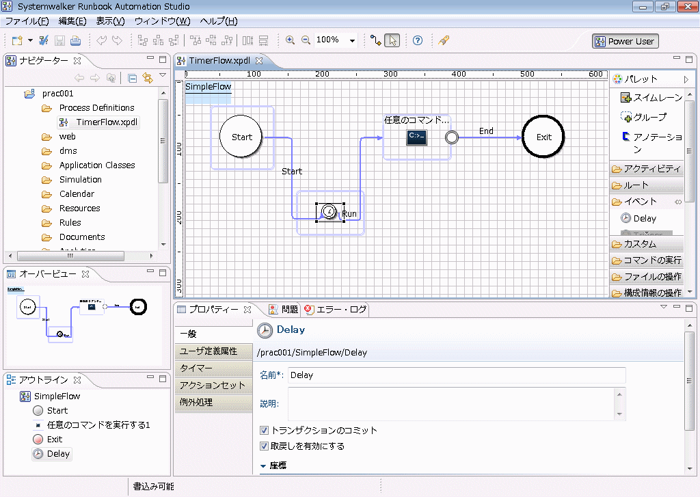Screen dimensions: 700x497
Task: Click Navigator forward arrow icon
Action: click(94, 78)
